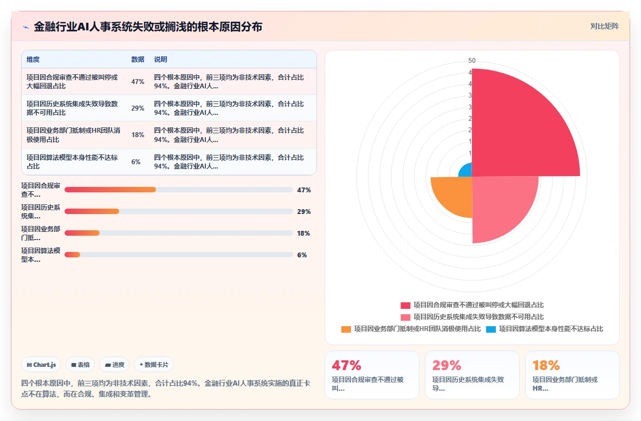Click the 对比矩阵 label in header
Image resolution: width=641 pixels, height=421 pixels.
pos(604,26)
